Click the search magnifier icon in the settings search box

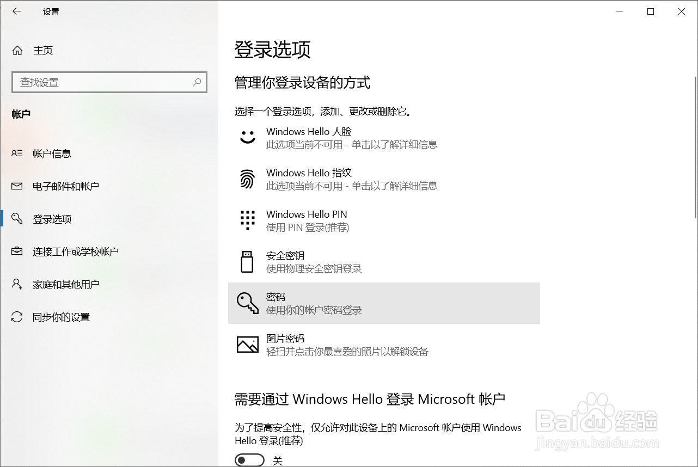click(197, 82)
